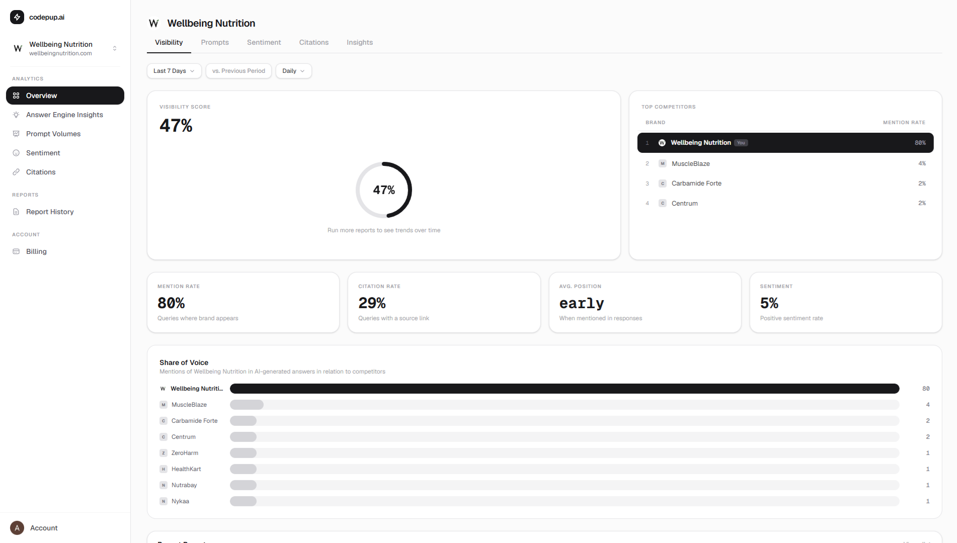Click the Answer Engine Insights lightbulb icon
957x543 pixels.
[x=16, y=115]
